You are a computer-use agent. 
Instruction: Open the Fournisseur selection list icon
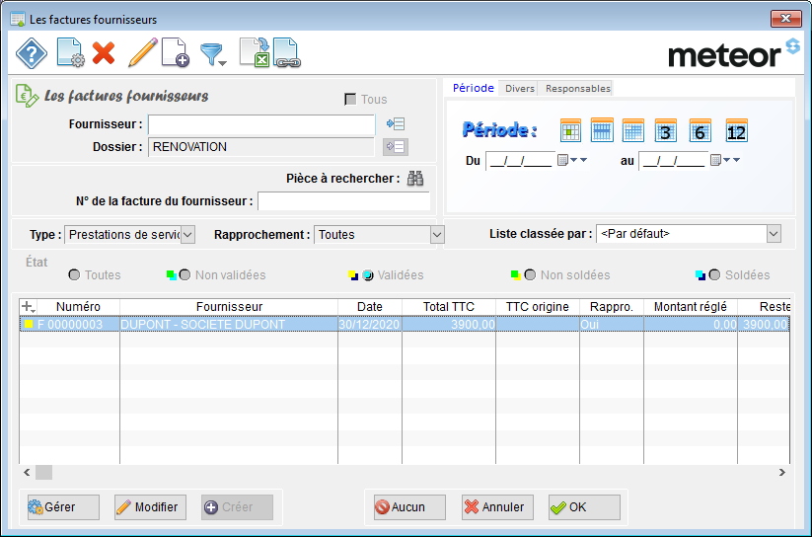(x=396, y=123)
